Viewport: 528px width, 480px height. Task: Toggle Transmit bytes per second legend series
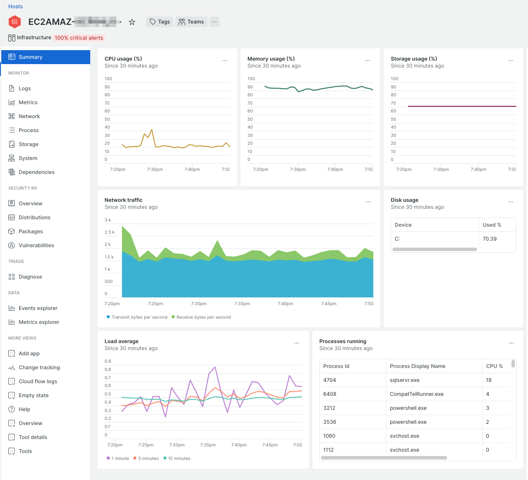(137, 317)
